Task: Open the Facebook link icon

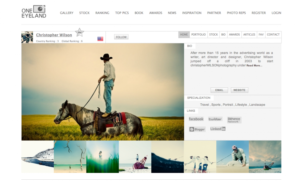Action: tap(196, 119)
